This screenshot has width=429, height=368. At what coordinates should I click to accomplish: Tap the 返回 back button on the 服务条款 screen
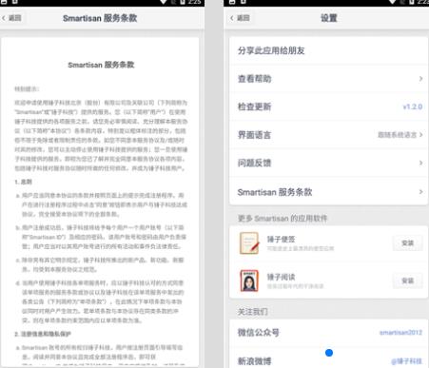pos(11,18)
